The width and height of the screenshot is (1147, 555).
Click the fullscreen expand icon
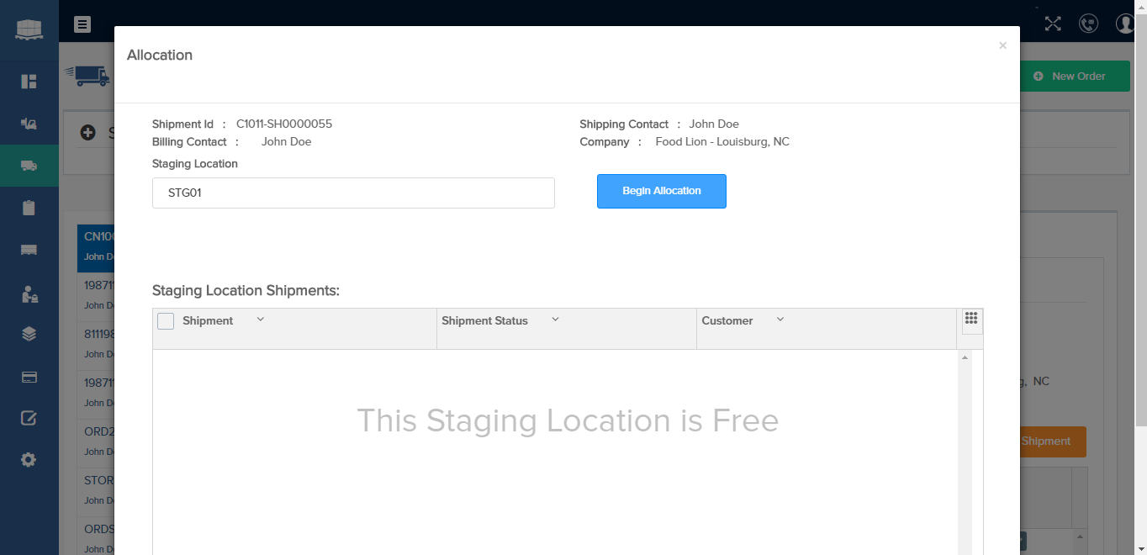(x=1053, y=24)
